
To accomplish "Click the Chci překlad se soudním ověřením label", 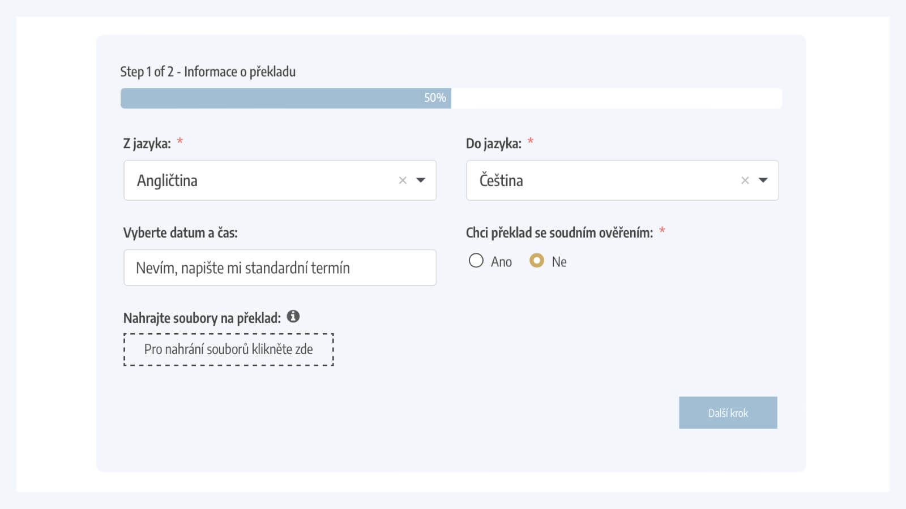I will click(559, 233).
